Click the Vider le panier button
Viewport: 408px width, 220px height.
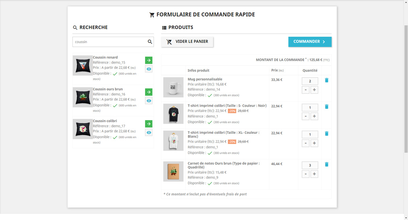click(x=187, y=42)
